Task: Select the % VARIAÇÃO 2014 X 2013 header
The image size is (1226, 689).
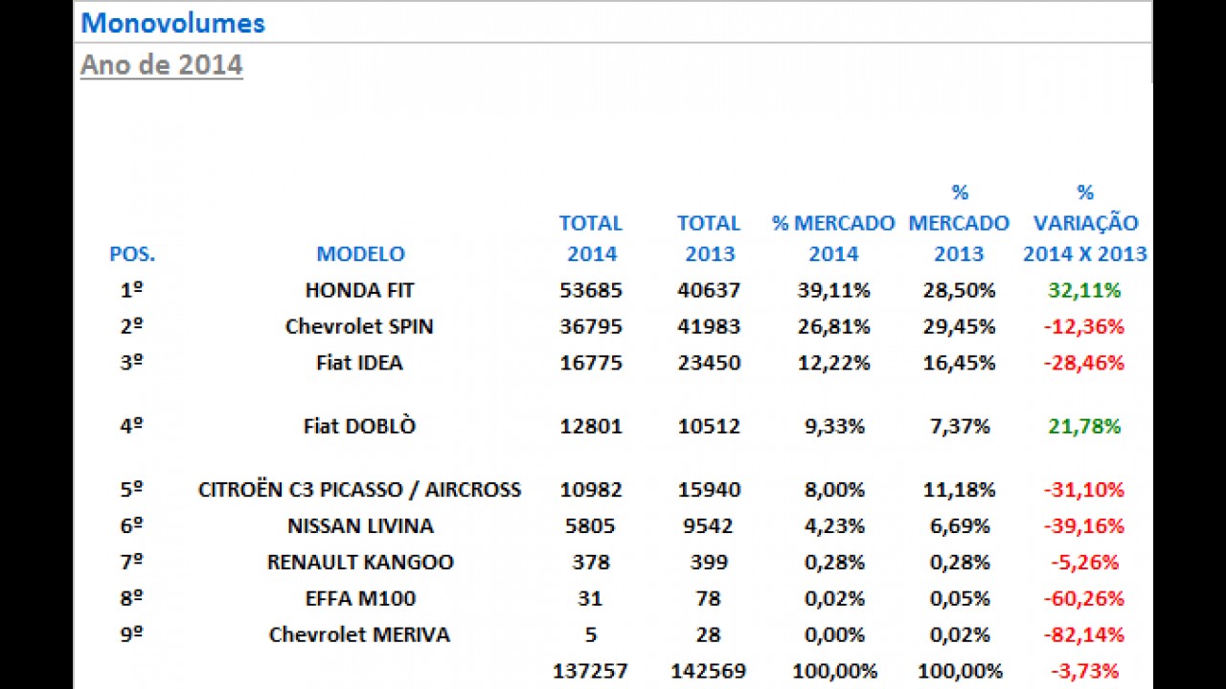Action: (1085, 223)
